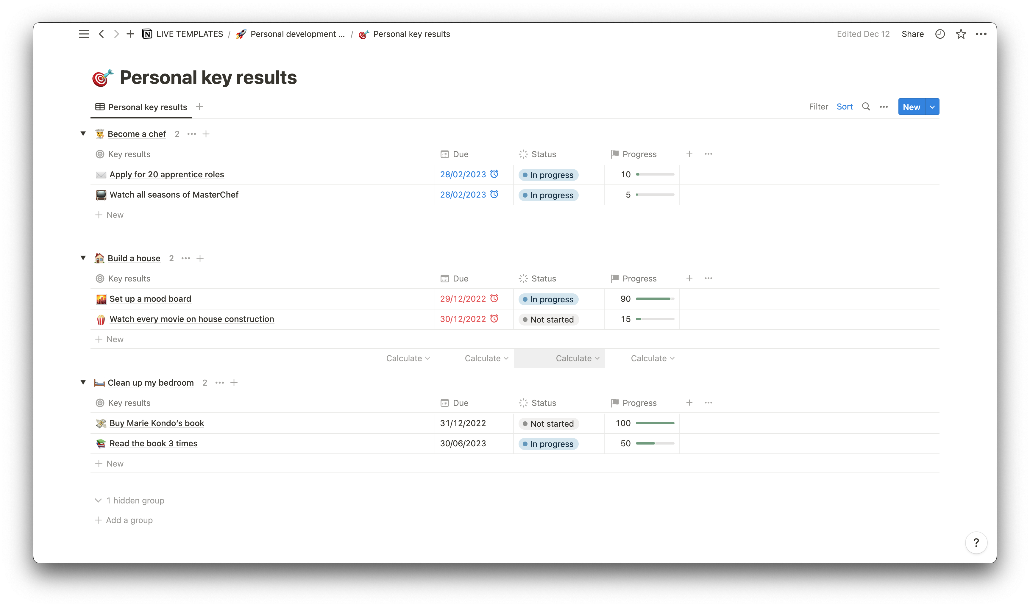Click the progress bar for Read the book 3 times
Screen dimensions: 1030x607
(x=655, y=443)
